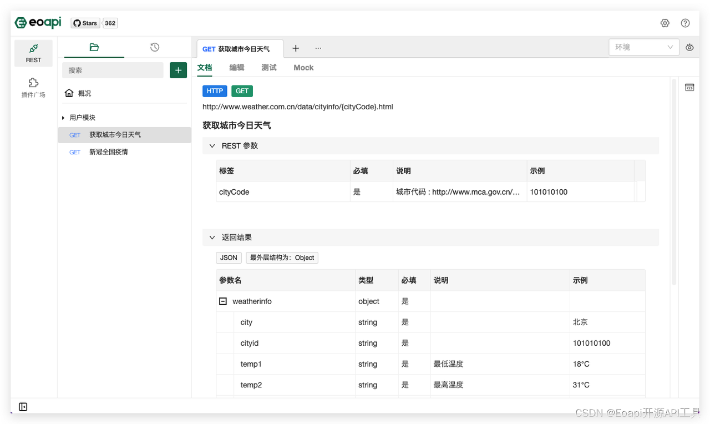The height and width of the screenshot is (424, 710).
Task: Open the 环境 environment dropdown
Action: tap(643, 47)
